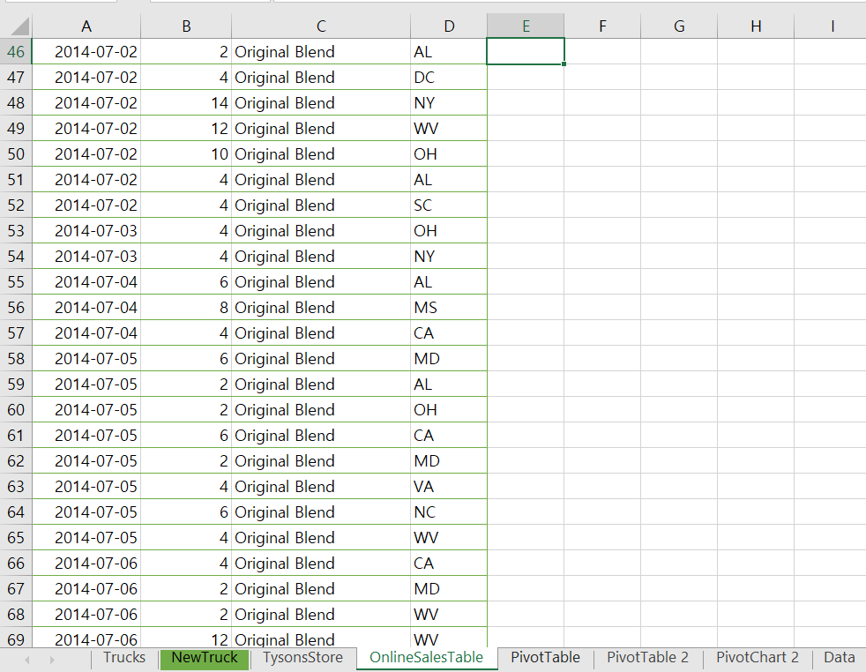Image resolution: width=866 pixels, height=672 pixels.
Task: Click the cell containing MS
Action: pyautogui.click(x=449, y=307)
